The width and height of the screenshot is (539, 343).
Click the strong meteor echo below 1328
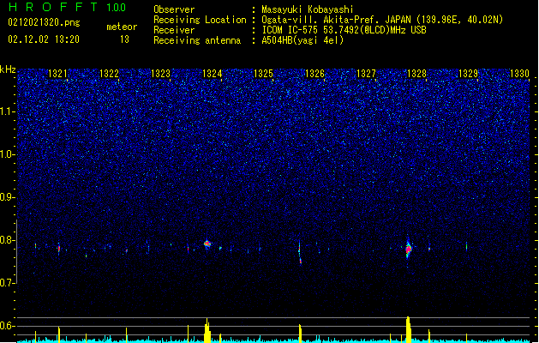pos(409,249)
